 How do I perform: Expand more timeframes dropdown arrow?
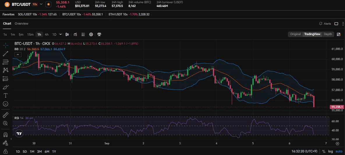click(x=61, y=34)
